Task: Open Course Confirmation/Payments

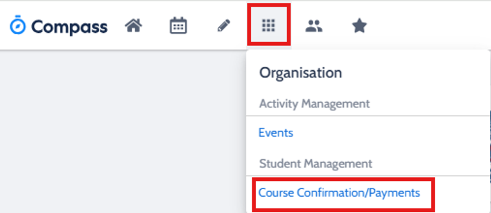Action: 339,192
